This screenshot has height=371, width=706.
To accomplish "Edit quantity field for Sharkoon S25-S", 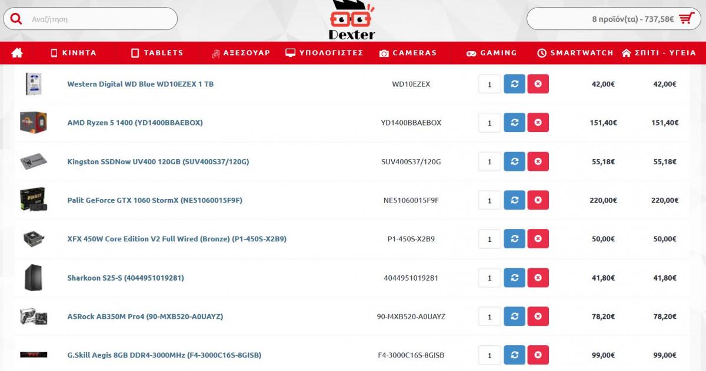I will pos(489,278).
